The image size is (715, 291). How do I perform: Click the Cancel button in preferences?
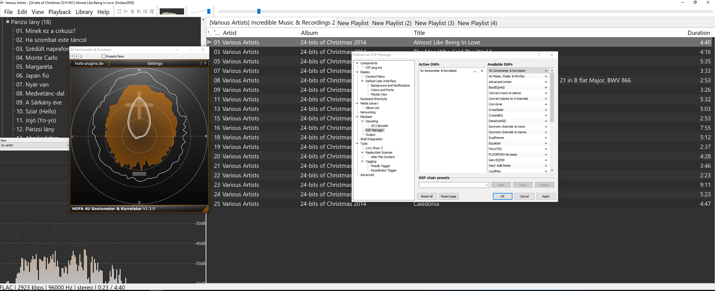[524, 196]
